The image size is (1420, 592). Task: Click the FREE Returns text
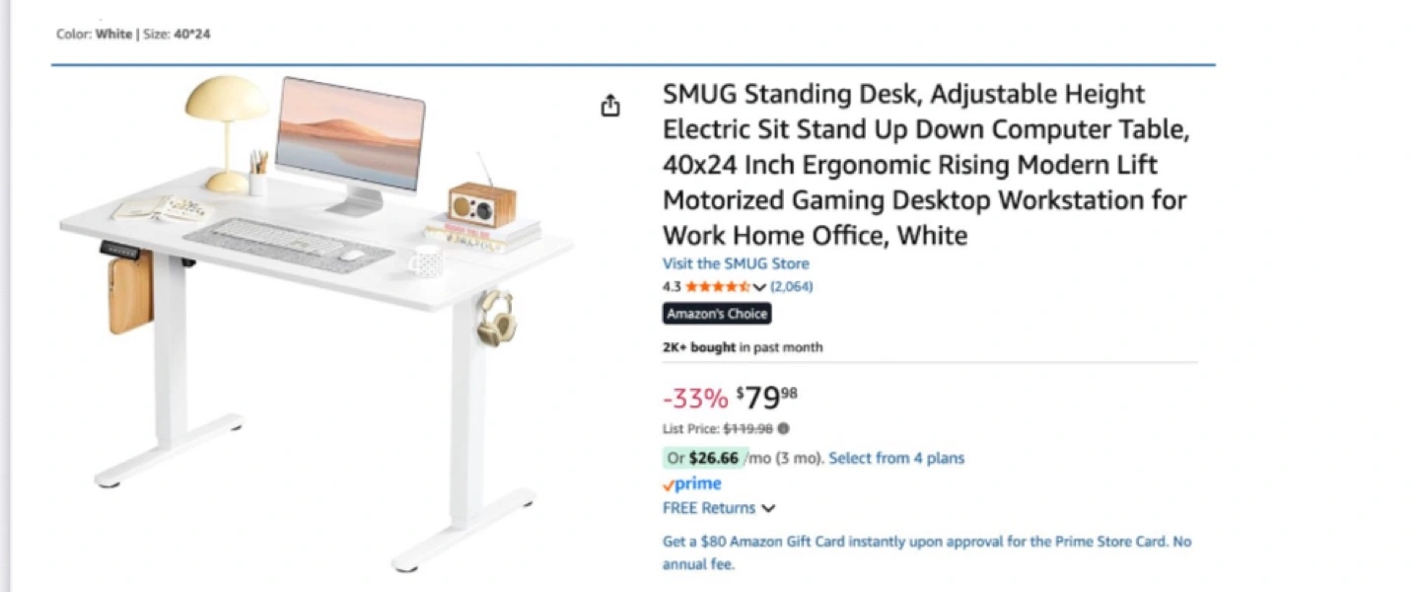tap(709, 508)
